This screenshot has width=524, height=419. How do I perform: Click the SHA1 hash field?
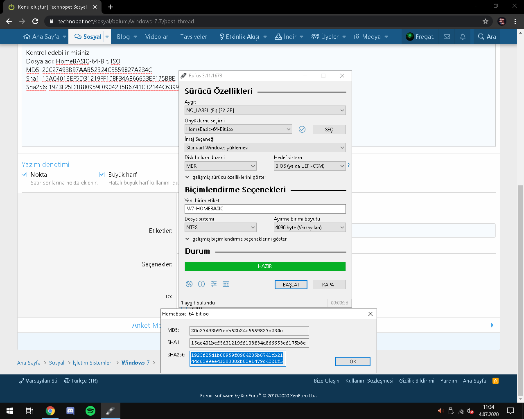249,343
